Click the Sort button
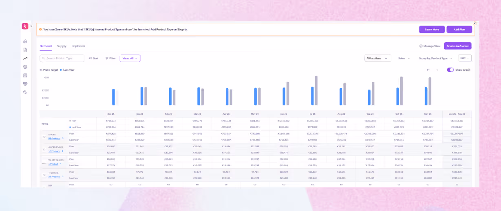 [x=93, y=58]
